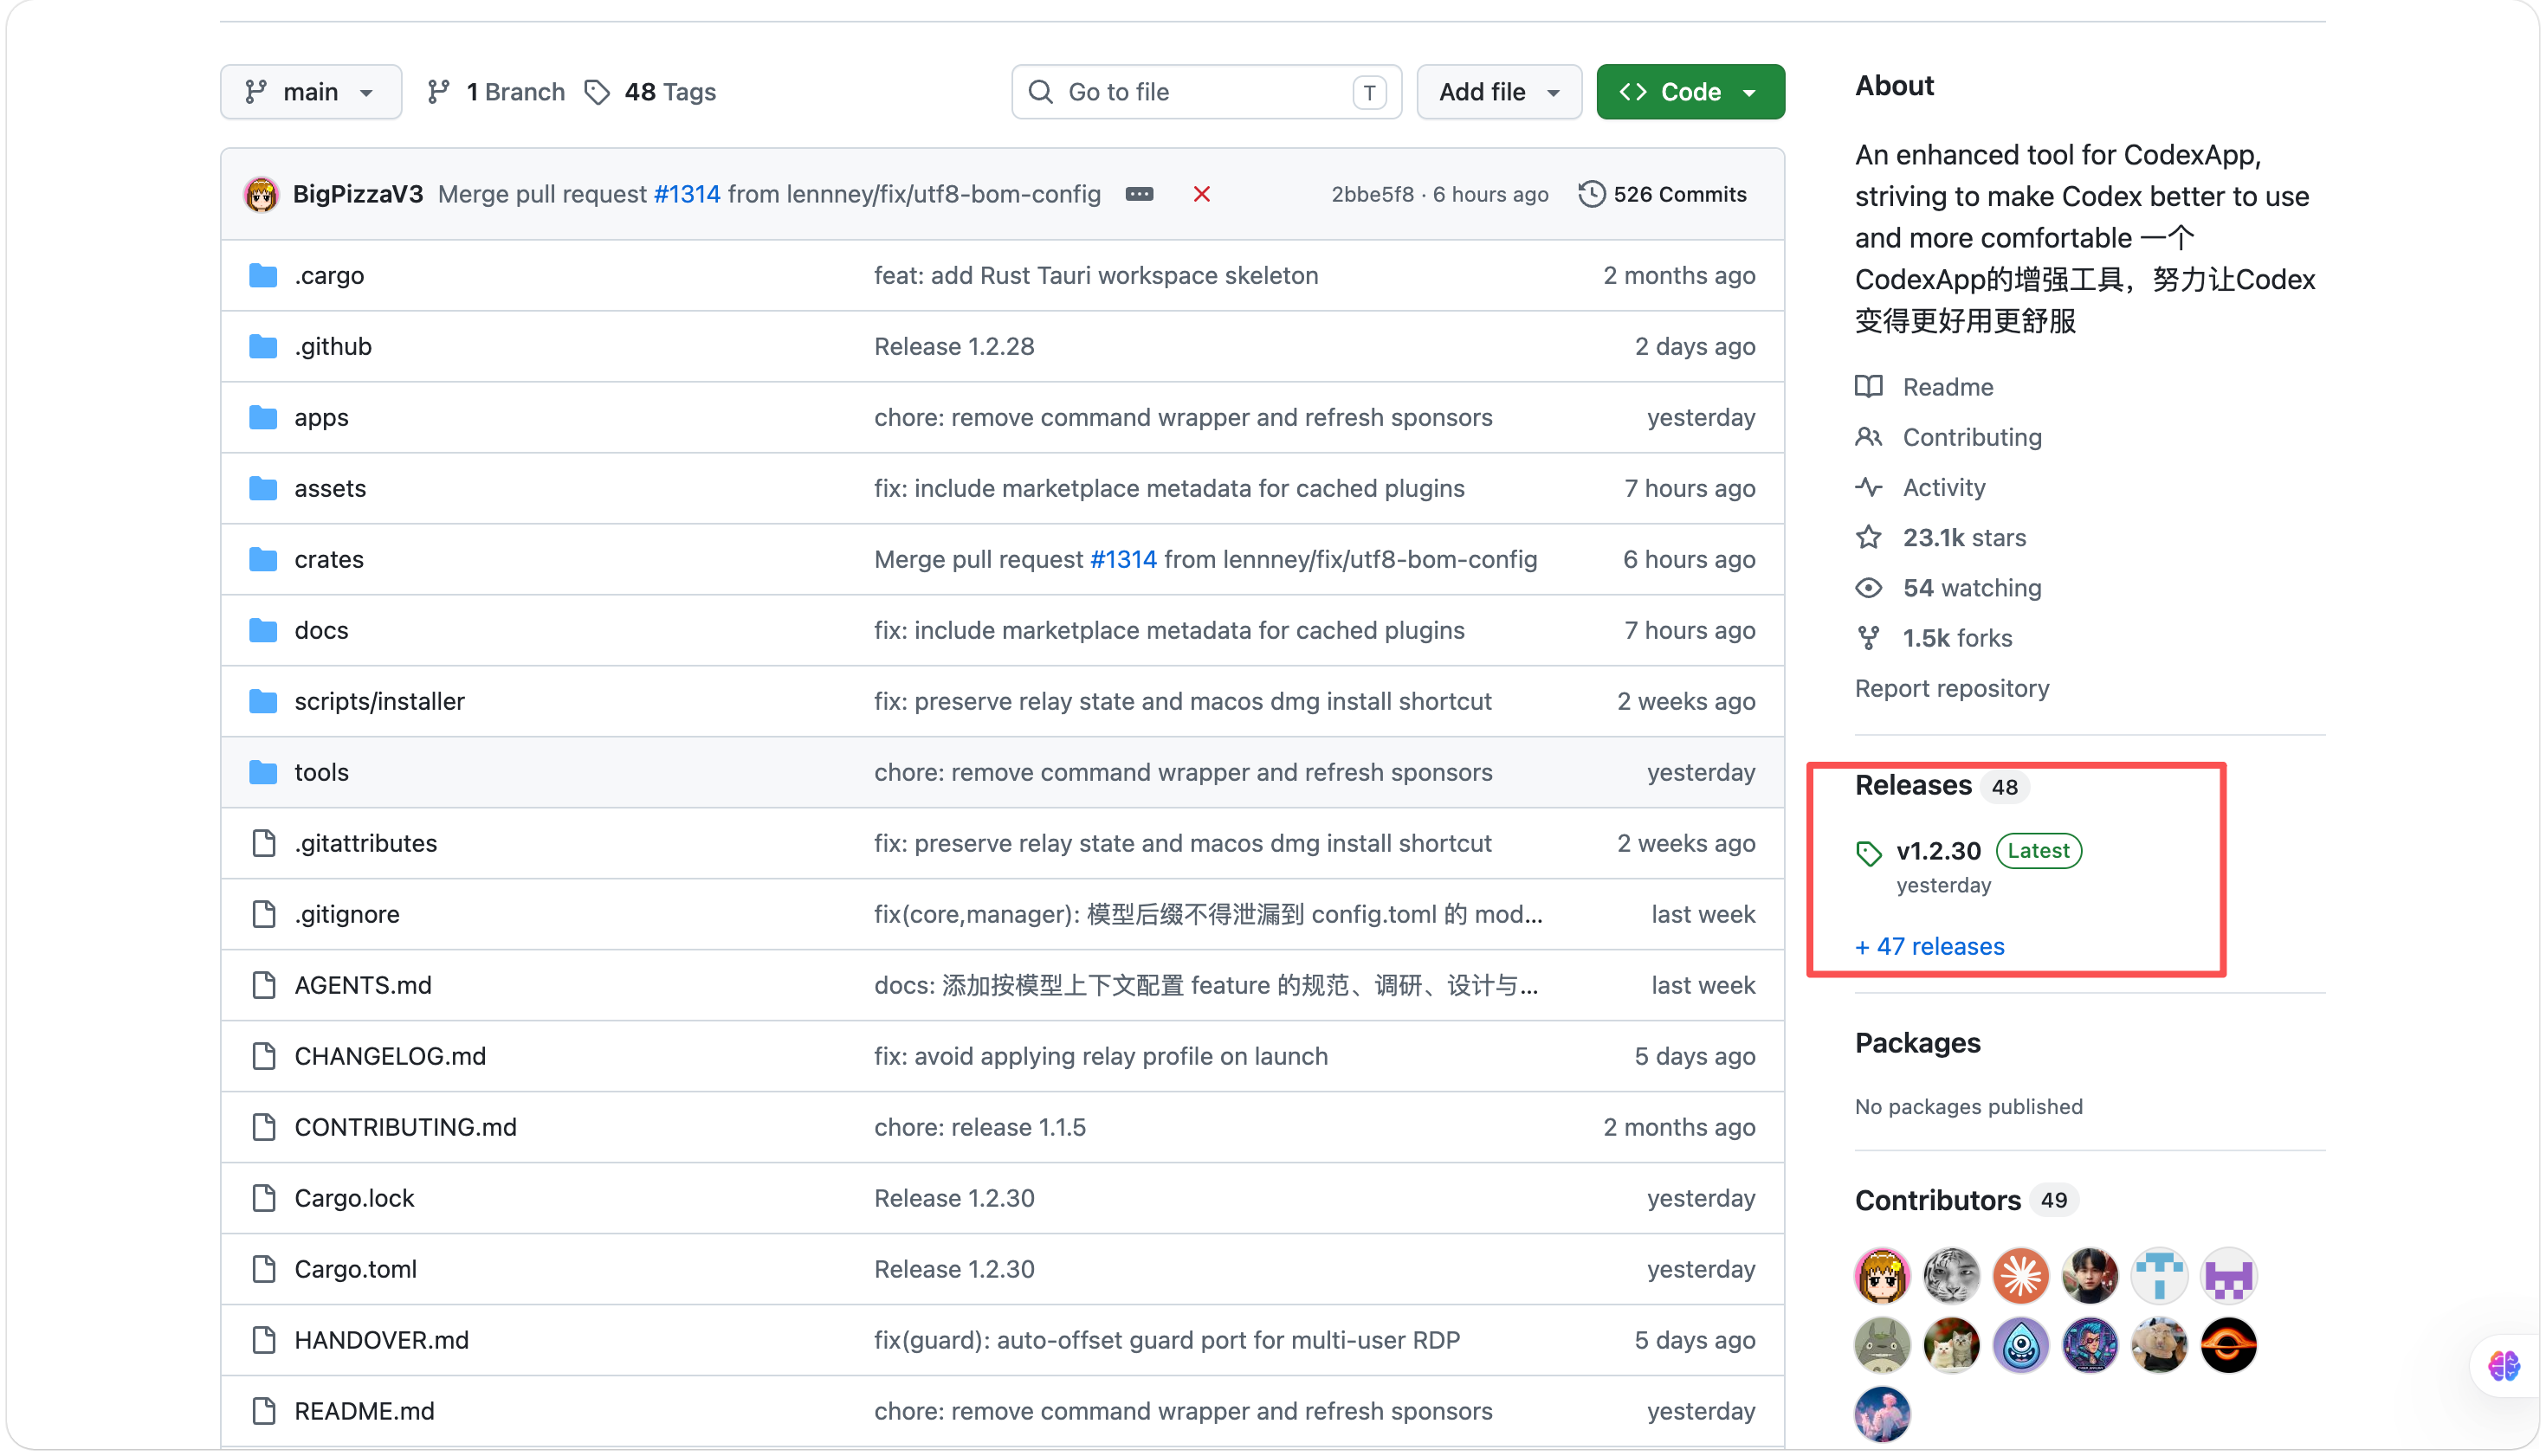This screenshot has height=1456, width=2546.
Task: Open the scripts/installer folder
Action: click(x=379, y=701)
